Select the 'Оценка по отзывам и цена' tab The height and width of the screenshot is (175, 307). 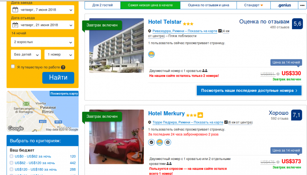208,5
